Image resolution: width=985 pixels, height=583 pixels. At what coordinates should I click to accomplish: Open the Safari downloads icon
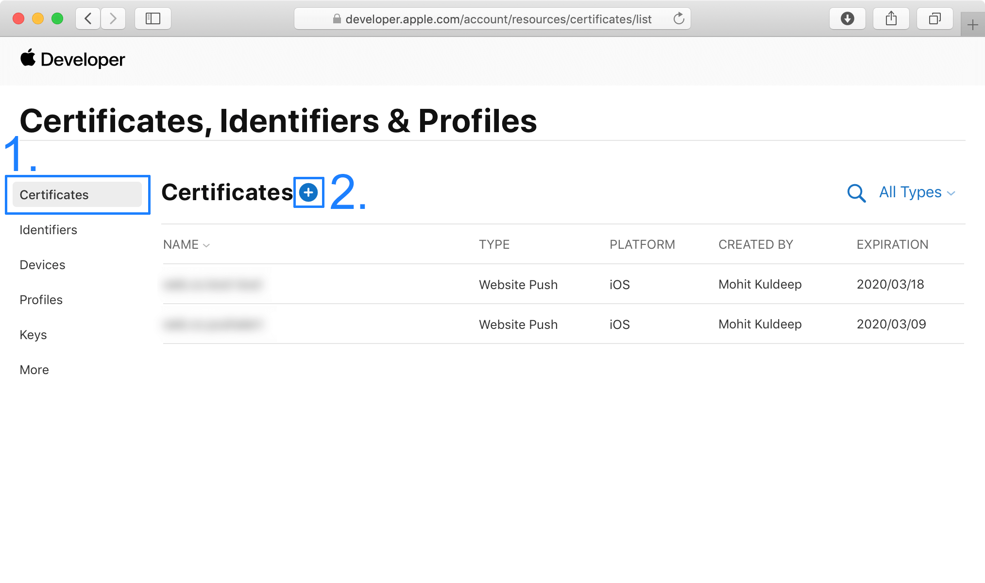[x=847, y=19]
